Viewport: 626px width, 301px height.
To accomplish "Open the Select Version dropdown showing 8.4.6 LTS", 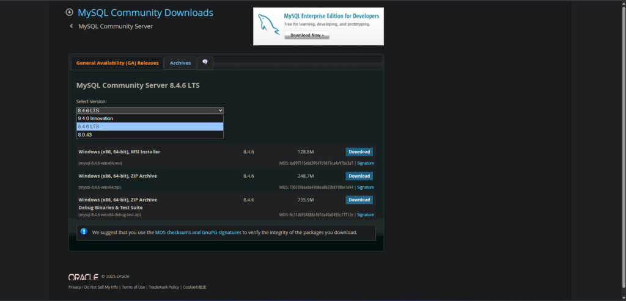I will [150, 111].
